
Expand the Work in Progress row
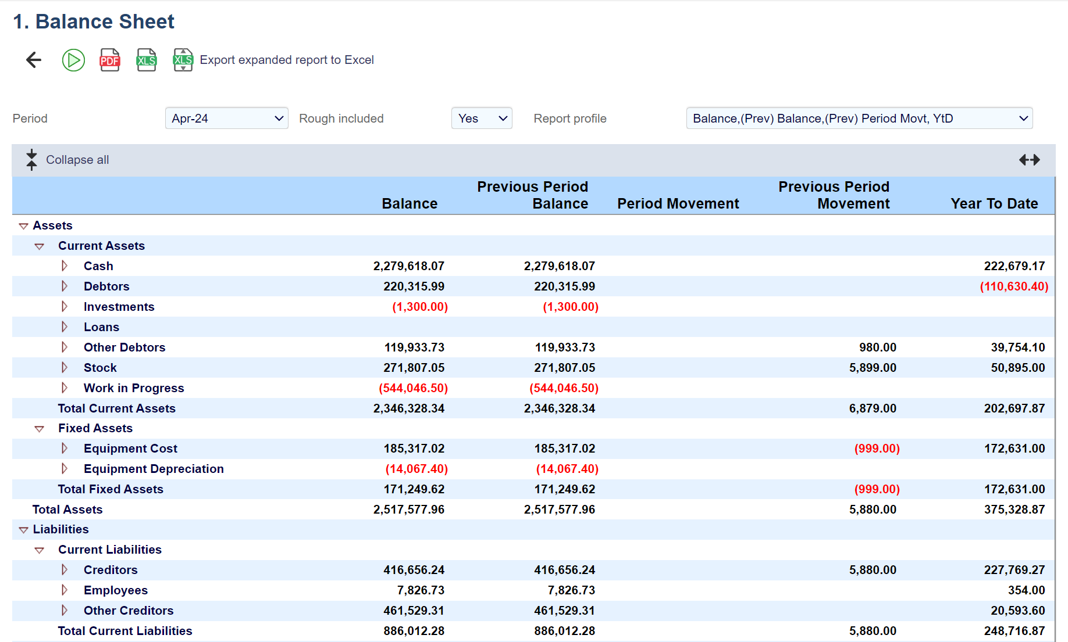pyautogui.click(x=65, y=388)
